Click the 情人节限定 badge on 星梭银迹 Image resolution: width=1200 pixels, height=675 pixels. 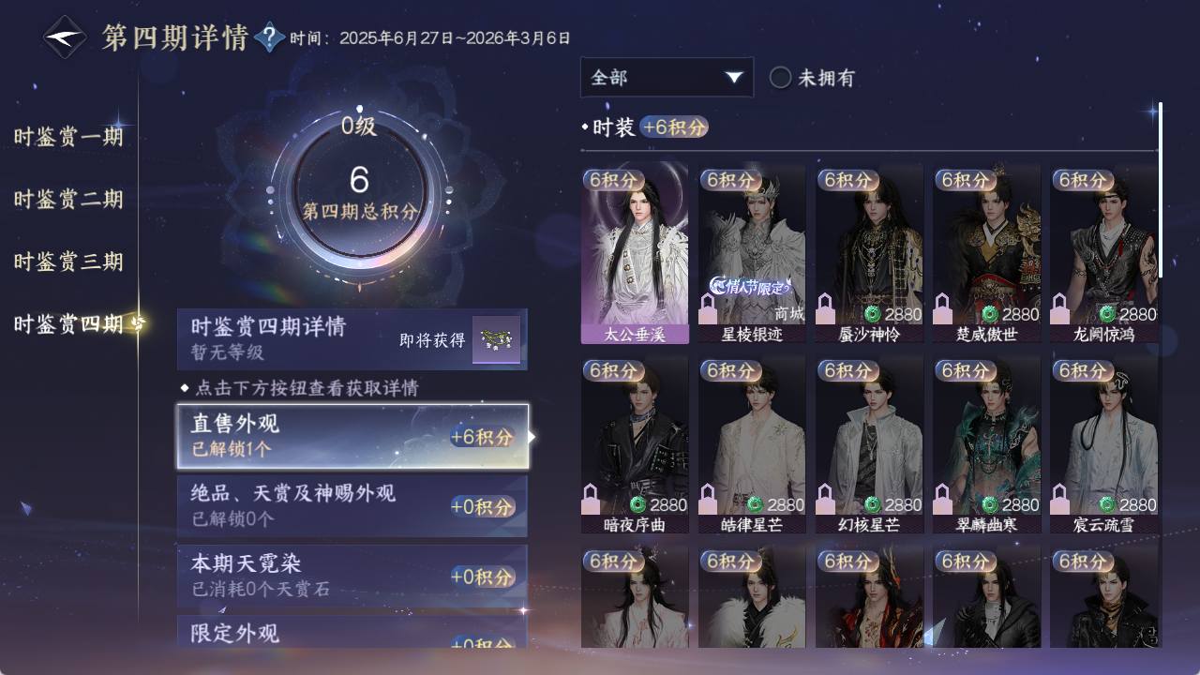pos(750,287)
